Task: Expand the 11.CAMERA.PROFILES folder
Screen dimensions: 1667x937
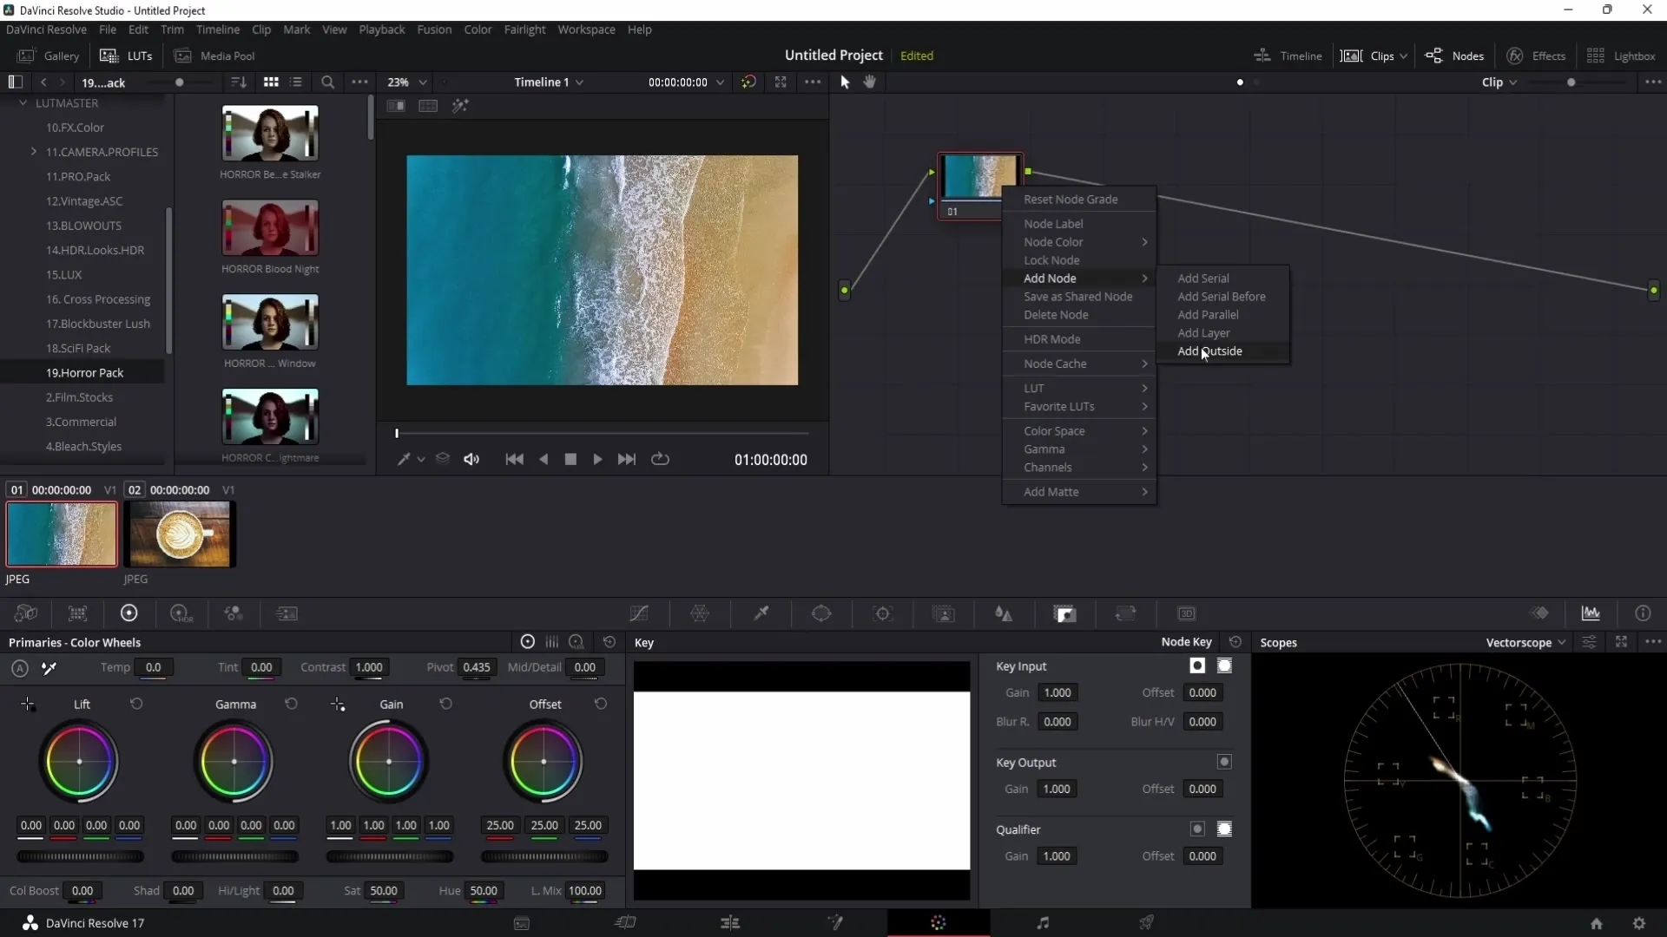Action: [x=34, y=151]
